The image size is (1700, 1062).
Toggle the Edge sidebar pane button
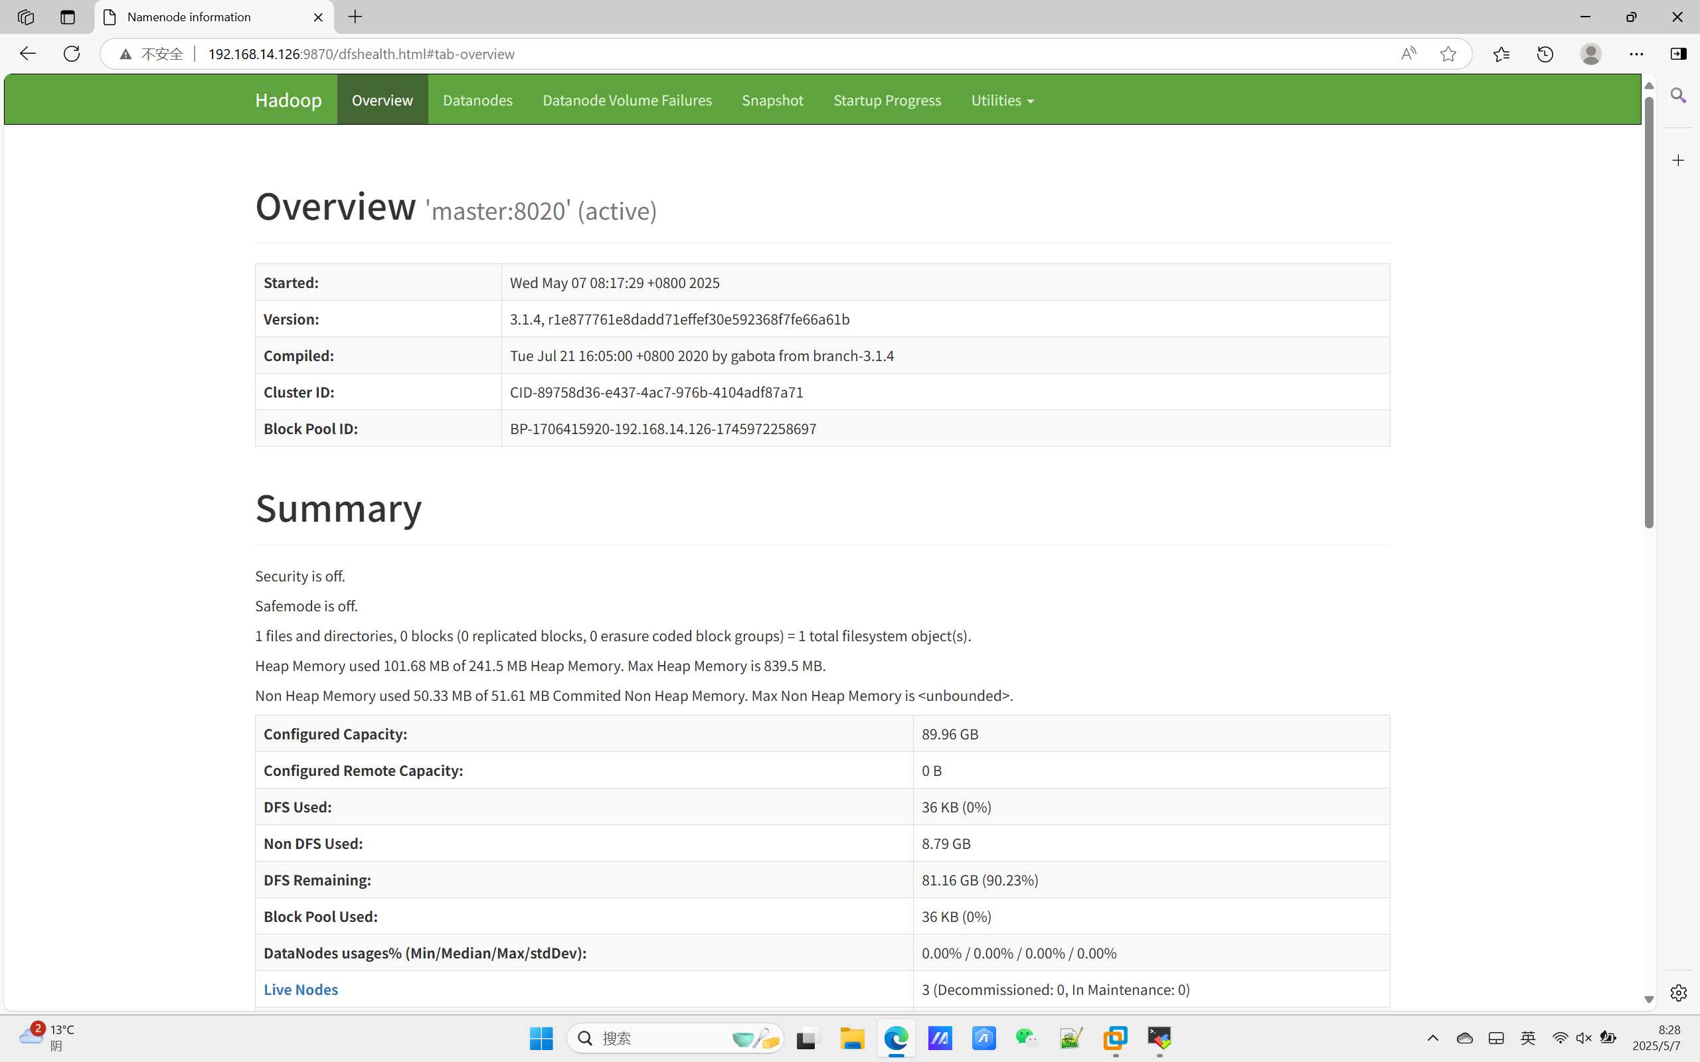coord(1678,54)
